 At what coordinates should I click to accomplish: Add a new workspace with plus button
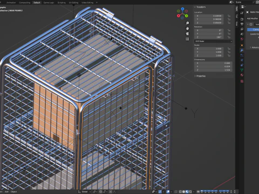tap(97, 3)
